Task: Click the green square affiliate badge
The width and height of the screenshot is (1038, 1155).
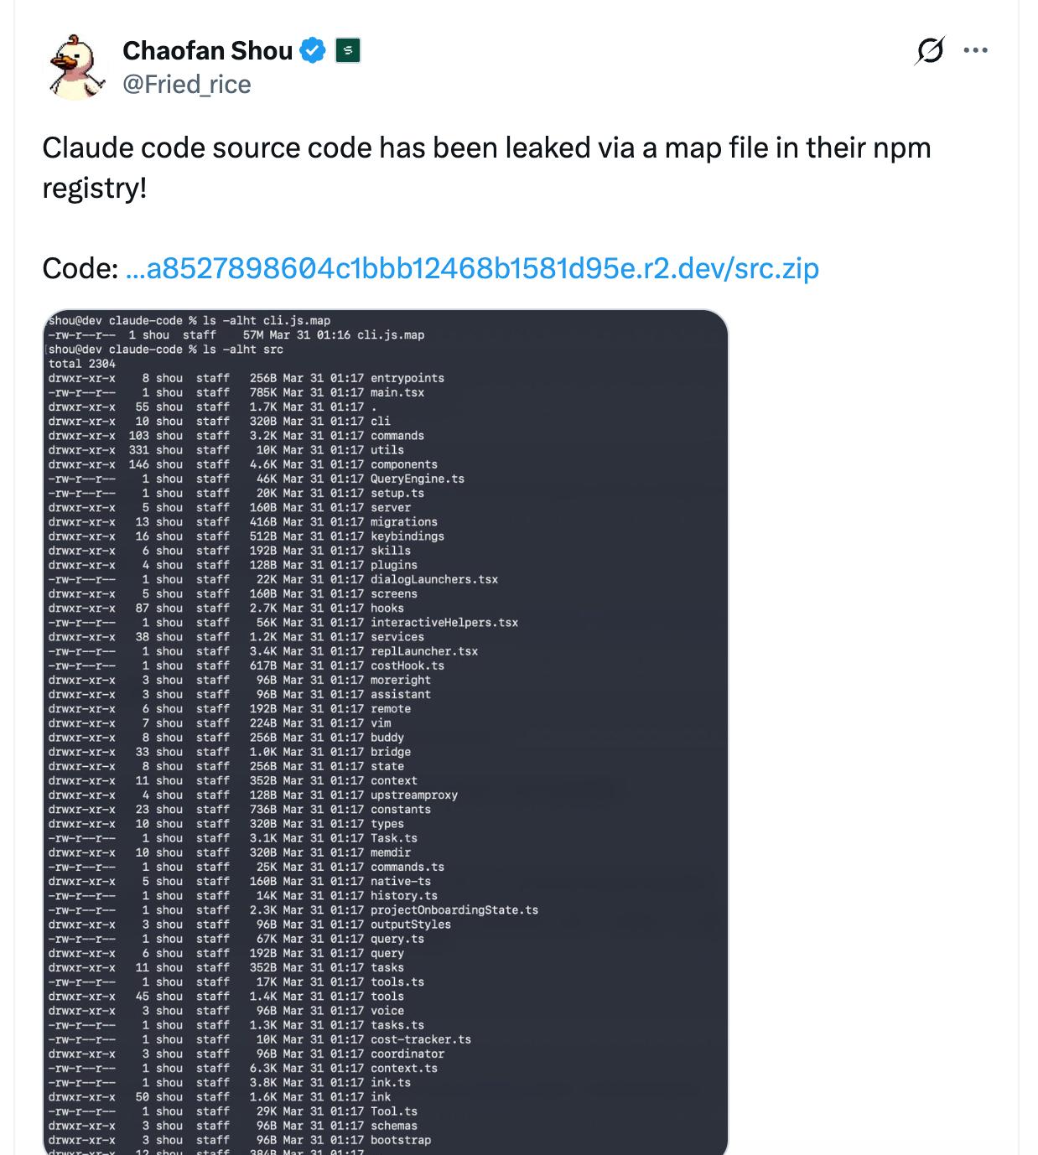Action: 347,51
